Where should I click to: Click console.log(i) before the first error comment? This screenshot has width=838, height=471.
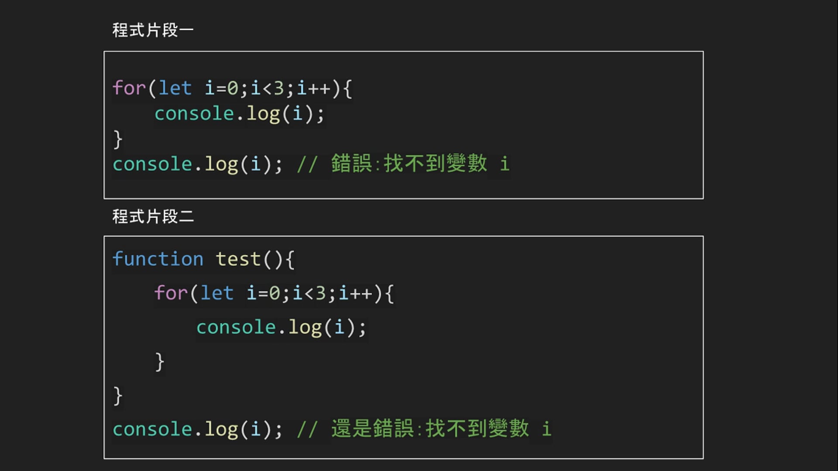[197, 164]
